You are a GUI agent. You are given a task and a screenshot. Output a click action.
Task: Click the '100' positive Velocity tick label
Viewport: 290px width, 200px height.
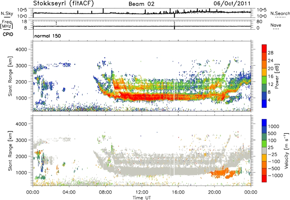[x=272, y=140]
